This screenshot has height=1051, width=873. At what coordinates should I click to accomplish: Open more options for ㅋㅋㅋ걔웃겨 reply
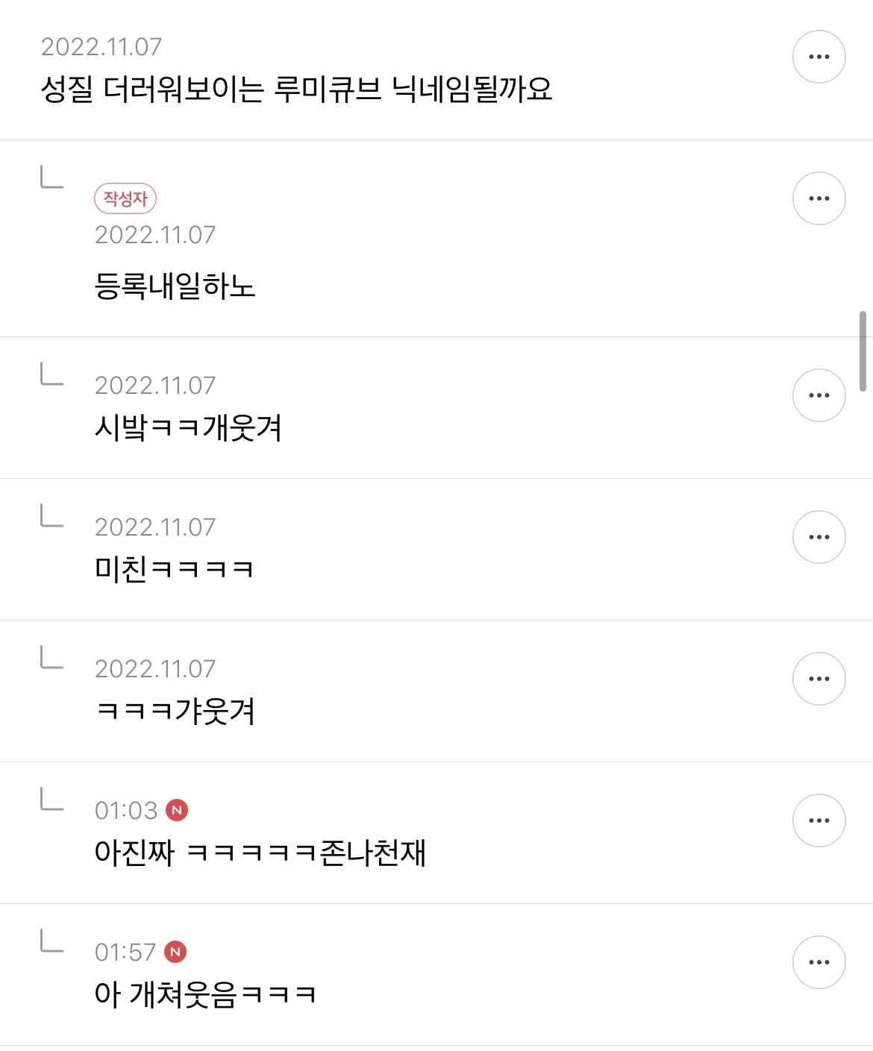coord(819,679)
